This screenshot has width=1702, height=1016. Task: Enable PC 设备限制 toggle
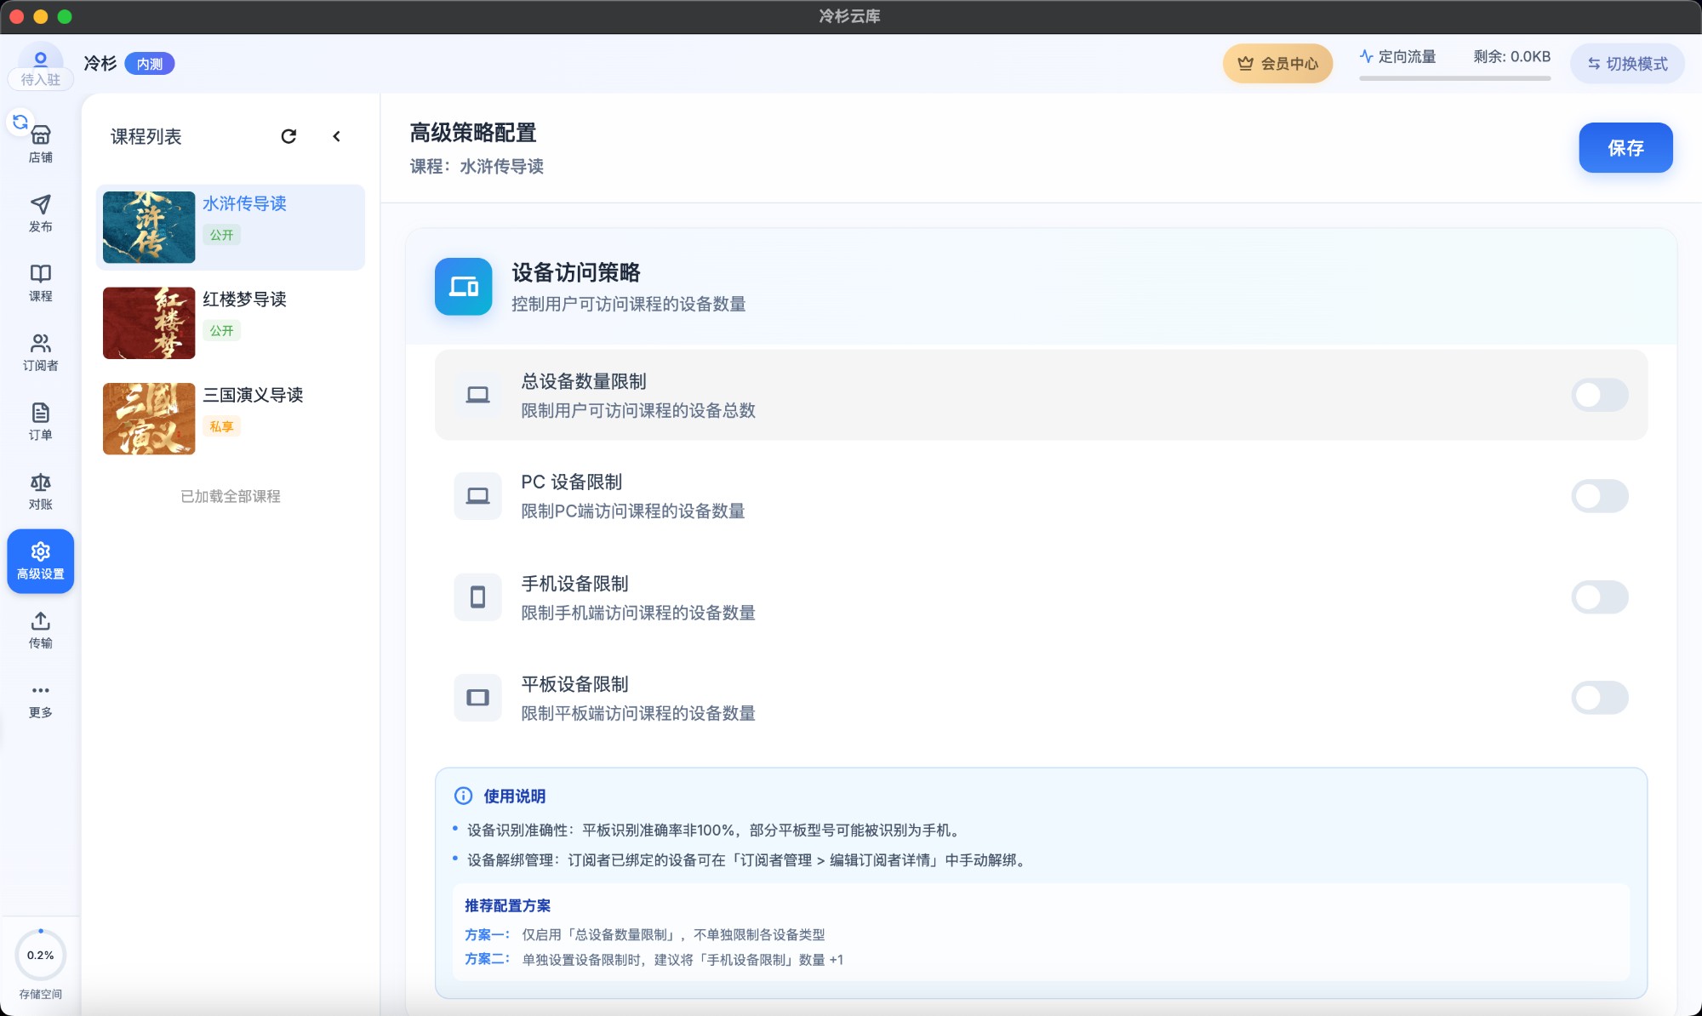pyautogui.click(x=1599, y=496)
